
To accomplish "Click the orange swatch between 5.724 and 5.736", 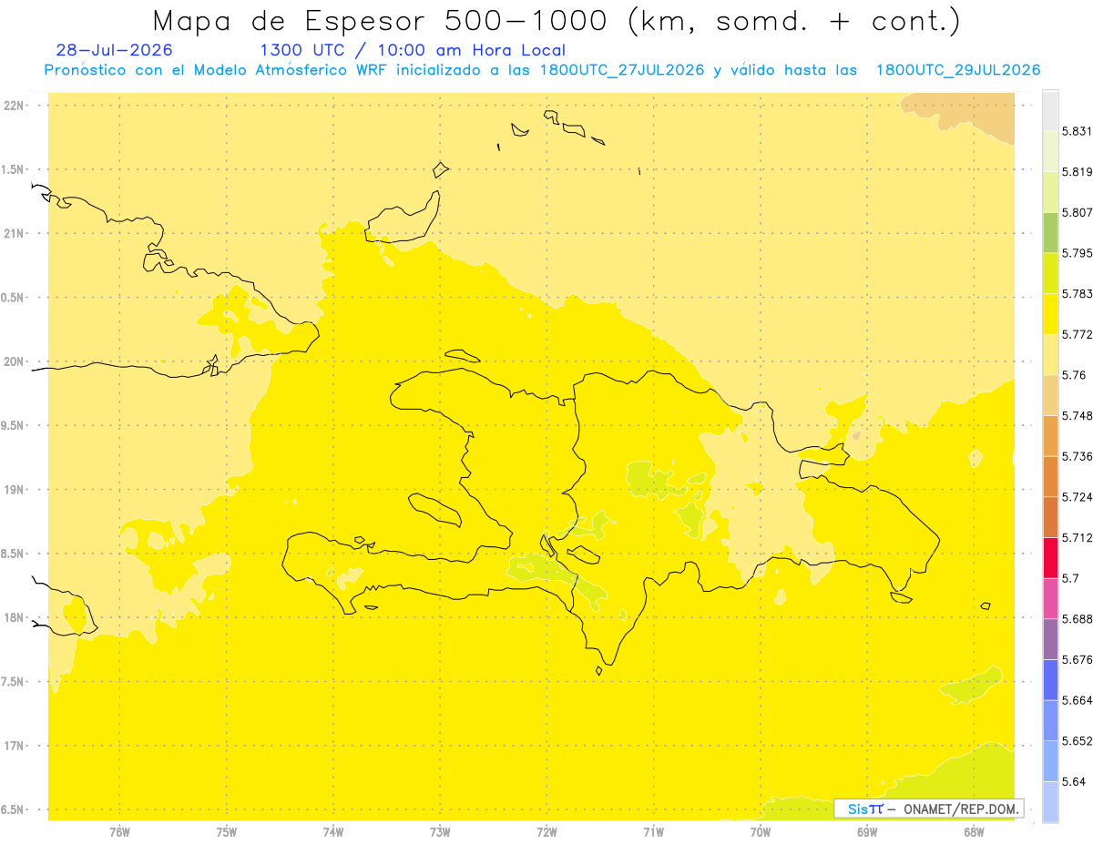I will coord(1050,476).
